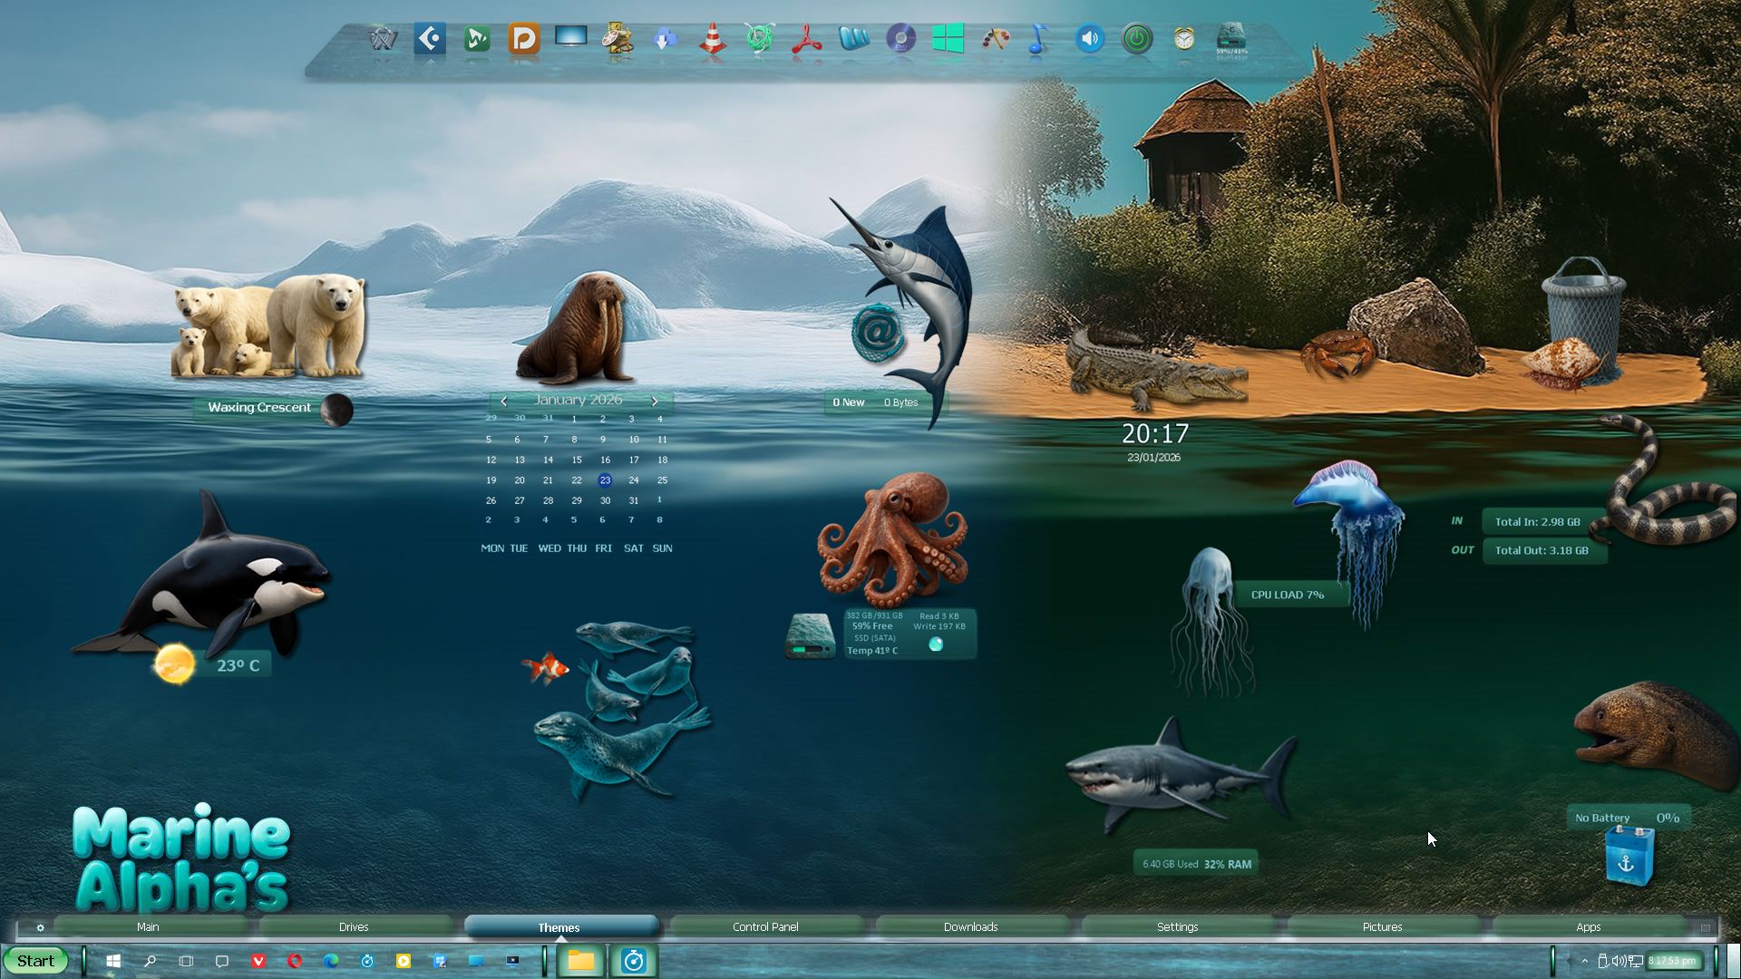Open the paint palette dock icon
The width and height of the screenshot is (1741, 979).
point(995,39)
